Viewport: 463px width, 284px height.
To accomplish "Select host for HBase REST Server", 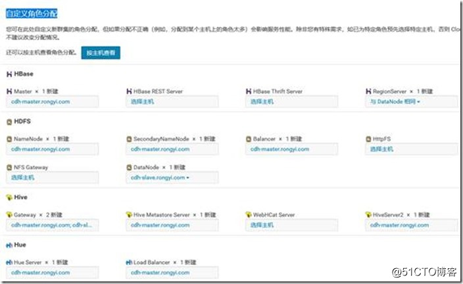I will (x=172, y=101).
